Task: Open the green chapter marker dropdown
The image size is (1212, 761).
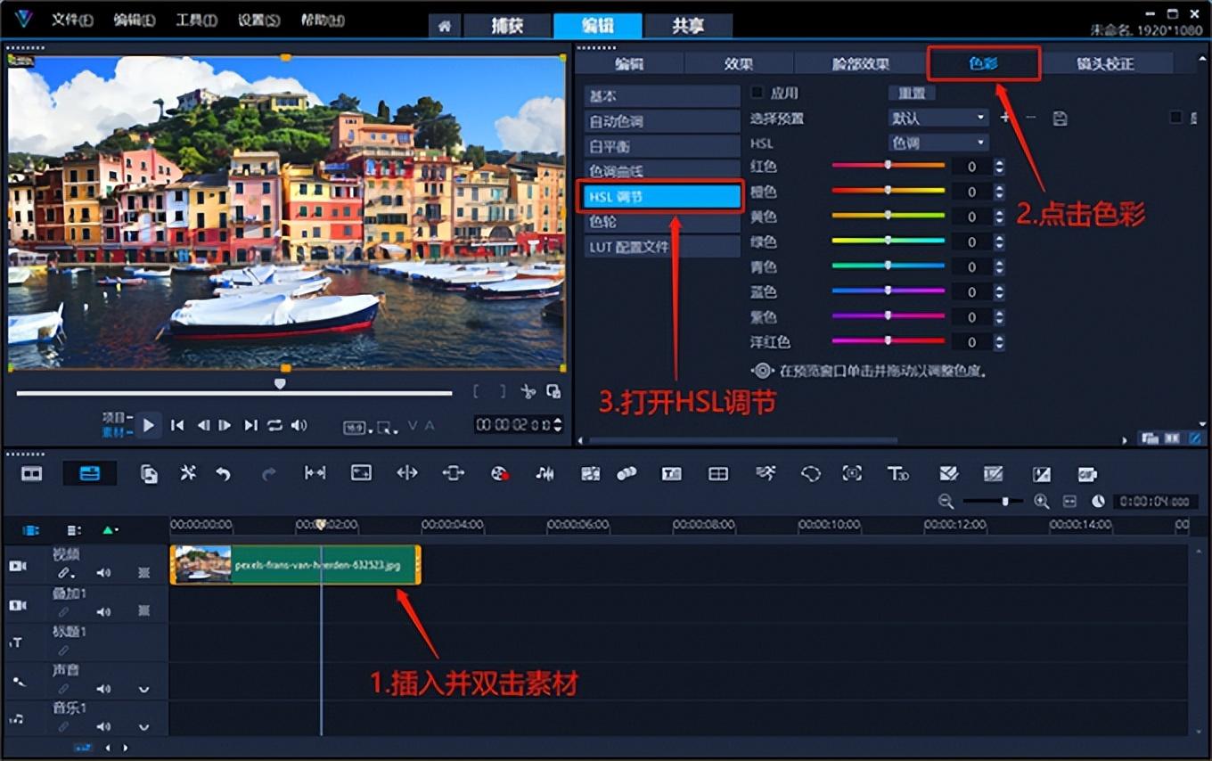Action: [110, 530]
